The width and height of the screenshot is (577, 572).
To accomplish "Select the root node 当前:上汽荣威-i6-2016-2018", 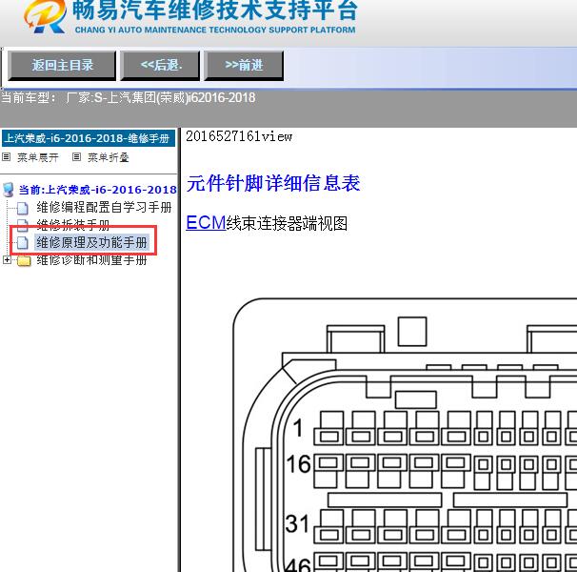I will tap(97, 190).
